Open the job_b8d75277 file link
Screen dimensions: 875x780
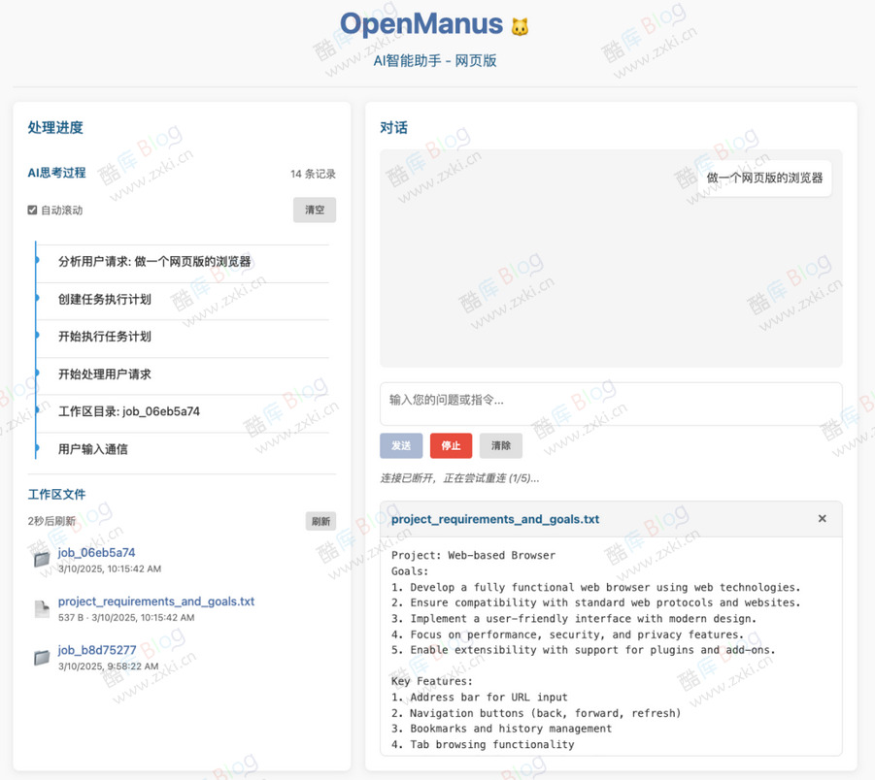(x=96, y=650)
